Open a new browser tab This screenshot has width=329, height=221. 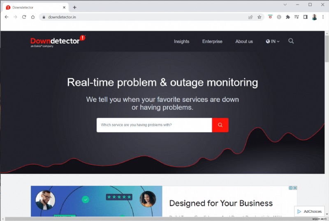pyautogui.click(x=74, y=7)
